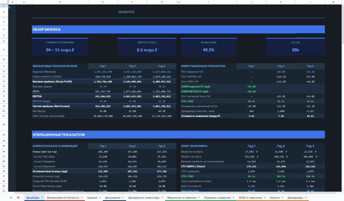Click the Конверсия в денежный поток row label
Image resolution: width=344 pixels, height=201 pixels.
199,106
